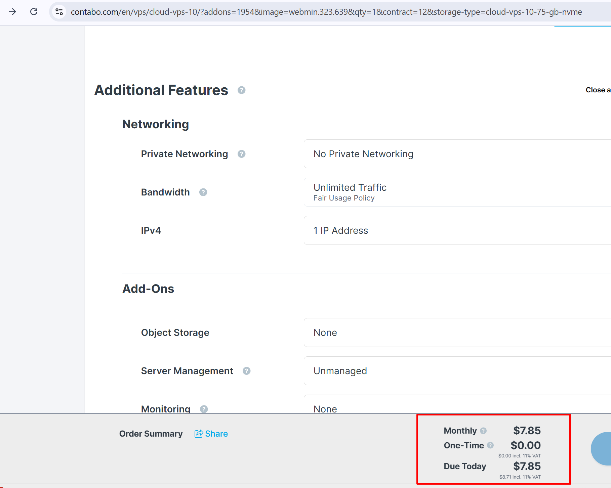
Task: Open site information icon in address bar
Action: (x=59, y=12)
